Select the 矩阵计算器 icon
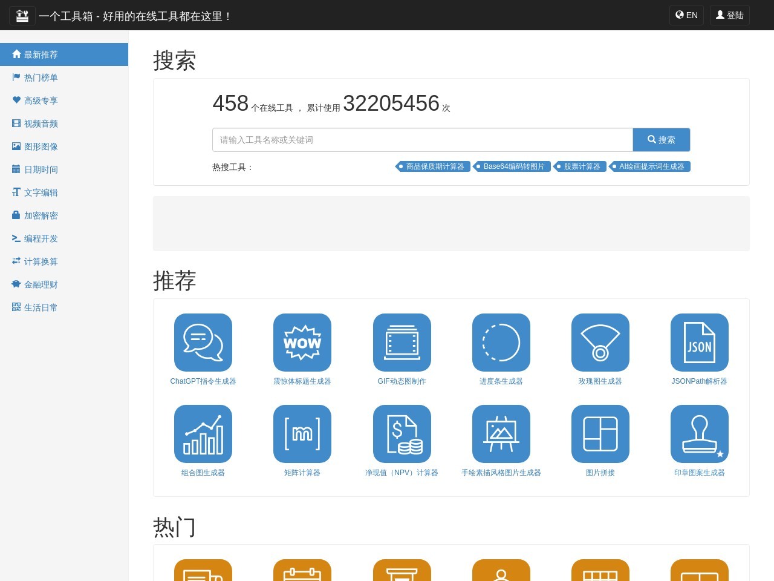Image resolution: width=774 pixels, height=581 pixels. coord(302,433)
